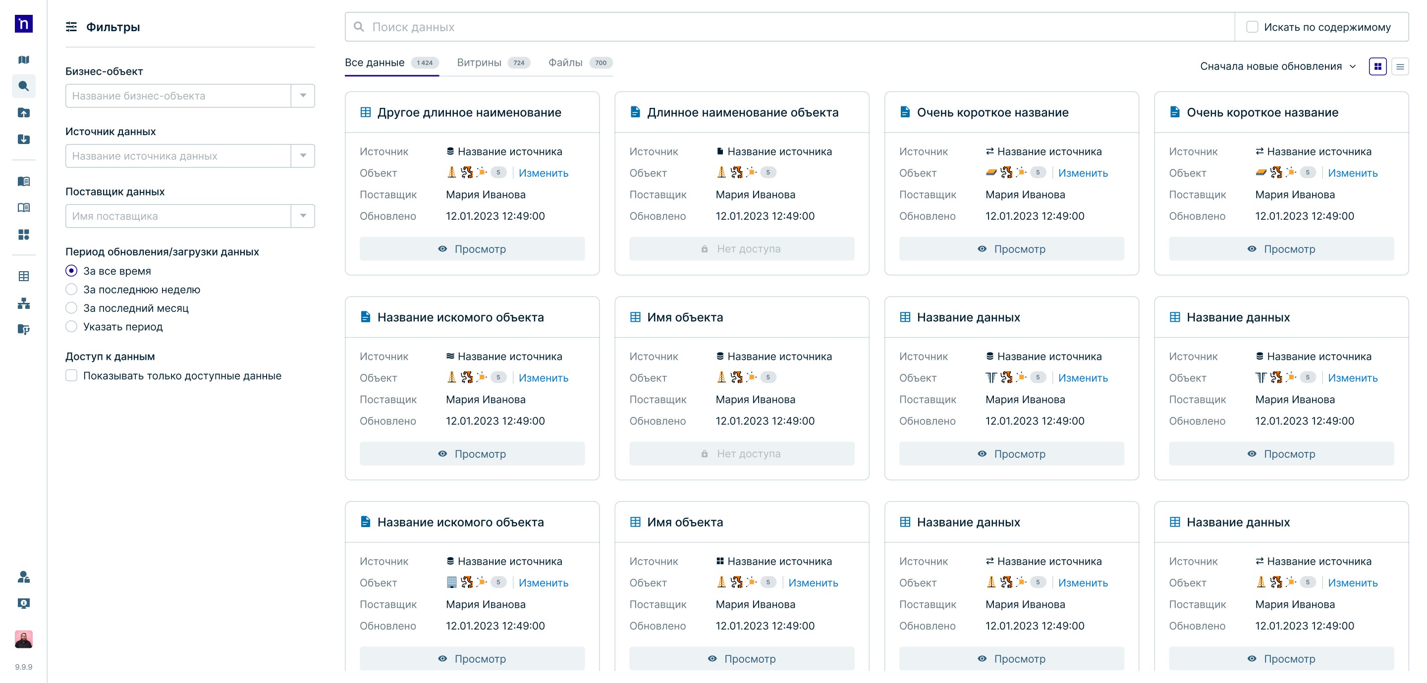Image resolution: width=1427 pixels, height=683 pixels.
Task: Click the upload folder sidebar icon
Action: click(23, 112)
